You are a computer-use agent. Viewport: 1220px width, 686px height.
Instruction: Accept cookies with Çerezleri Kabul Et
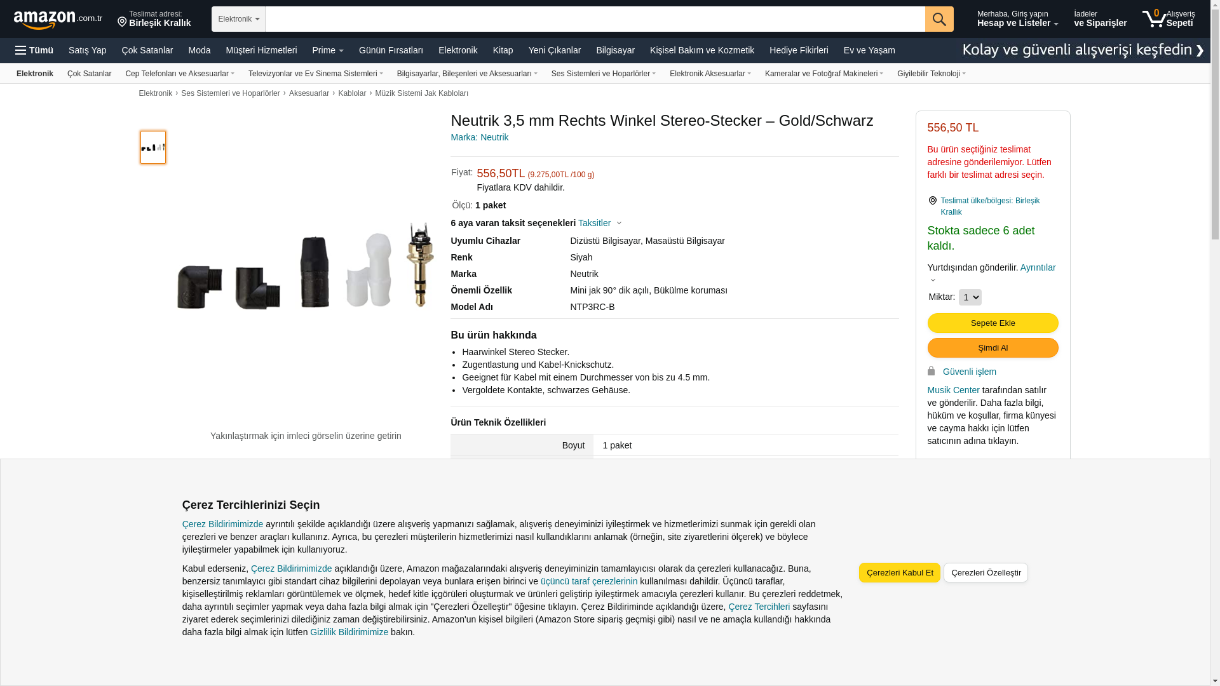(899, 572)
